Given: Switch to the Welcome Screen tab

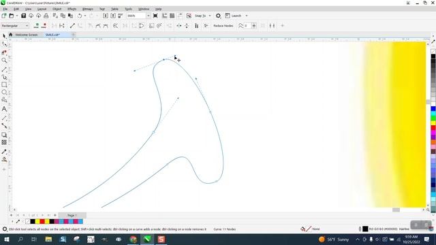Looking at the screenshot, I should (26, 35).
